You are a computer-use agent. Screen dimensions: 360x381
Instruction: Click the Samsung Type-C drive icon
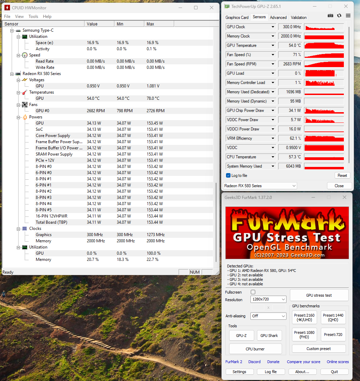click(18, 31)
